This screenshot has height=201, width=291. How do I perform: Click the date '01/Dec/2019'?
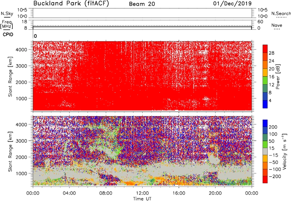232,4
